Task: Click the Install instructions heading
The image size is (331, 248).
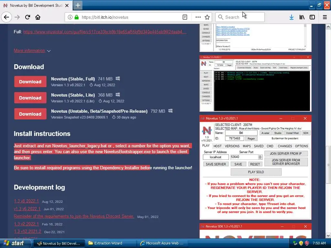Action: coord(42,134)
